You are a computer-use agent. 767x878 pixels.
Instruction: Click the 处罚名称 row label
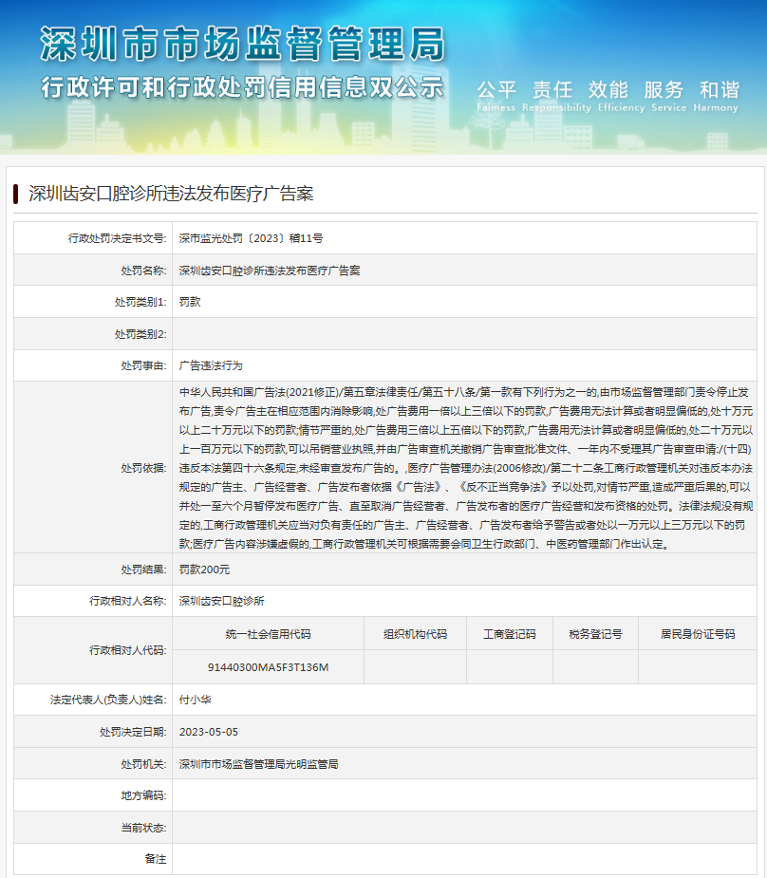(143, 271)
